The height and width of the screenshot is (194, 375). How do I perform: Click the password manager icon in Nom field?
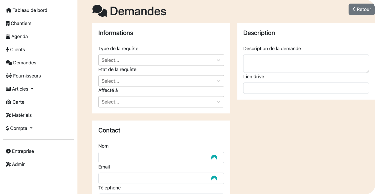tap(214, 158)
